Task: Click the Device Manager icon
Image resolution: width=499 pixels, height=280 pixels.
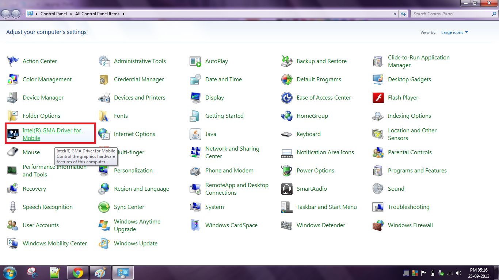Action: click(13, 98)
